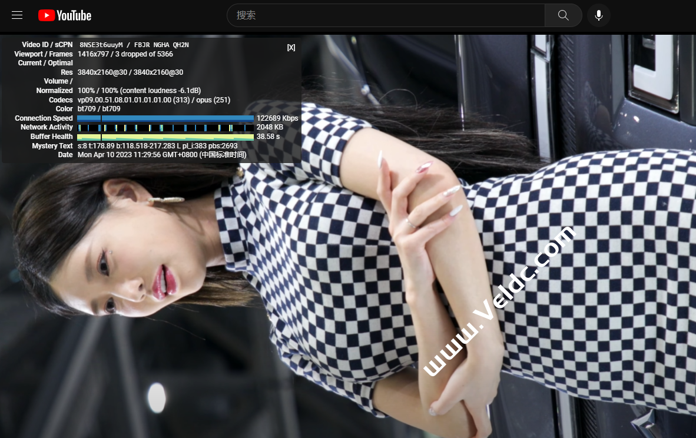Click the Buffer Health graph
Viewport: 696px width, 438px height.
[x=165, y=137]
